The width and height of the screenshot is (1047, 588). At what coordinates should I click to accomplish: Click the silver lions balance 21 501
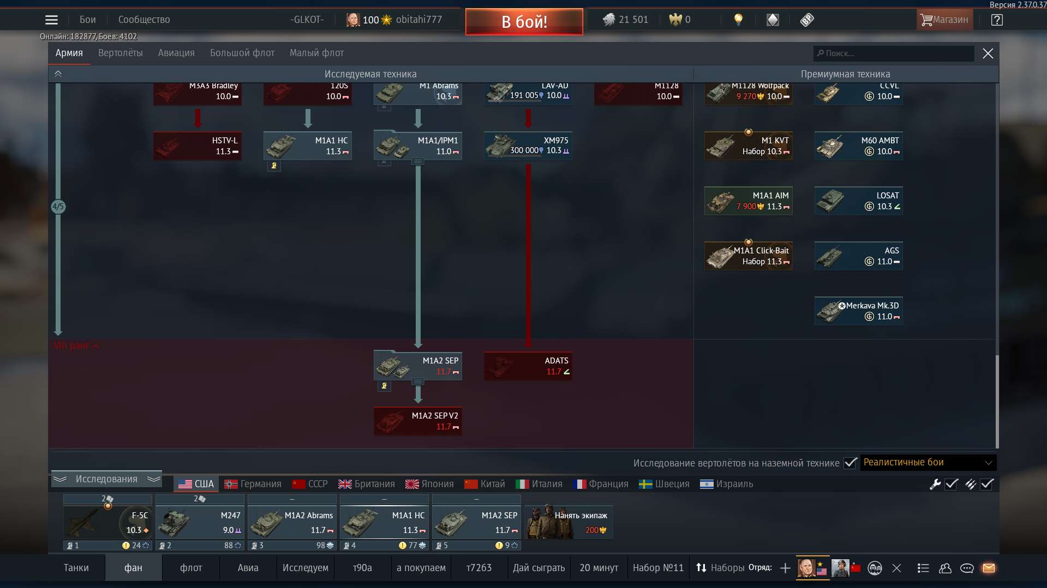[625, 20]
